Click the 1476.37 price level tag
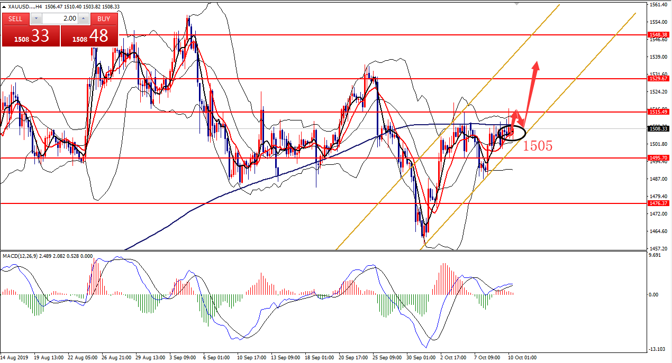Screen dimensions: 672x363 pos(658,203)
